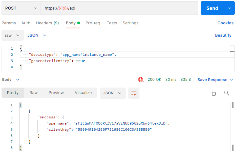Image resolution: width=236 pixels, height=152 pixels.
Task: Open the JSON request language dropdown
Action: [37, 35]
